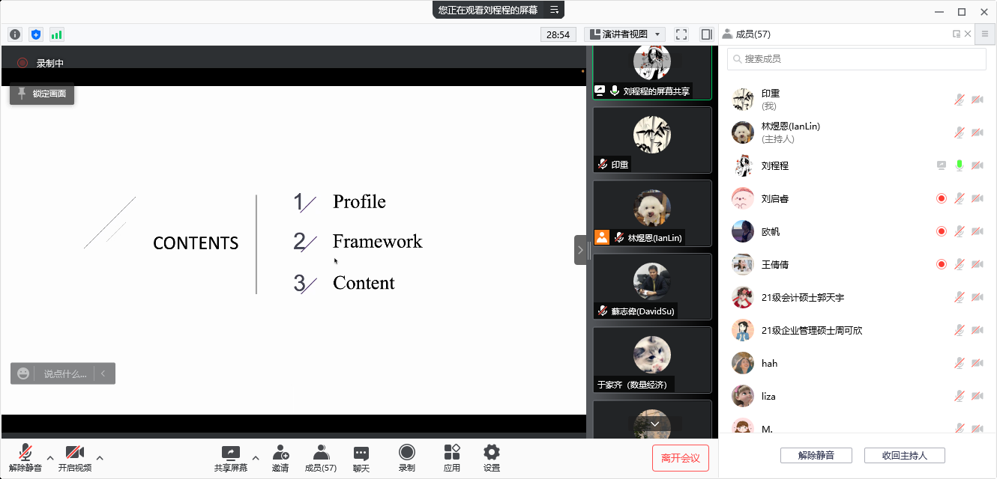997x479 pixels.
Task: Click the 收回主持人 button
Action: coord(904,455)
